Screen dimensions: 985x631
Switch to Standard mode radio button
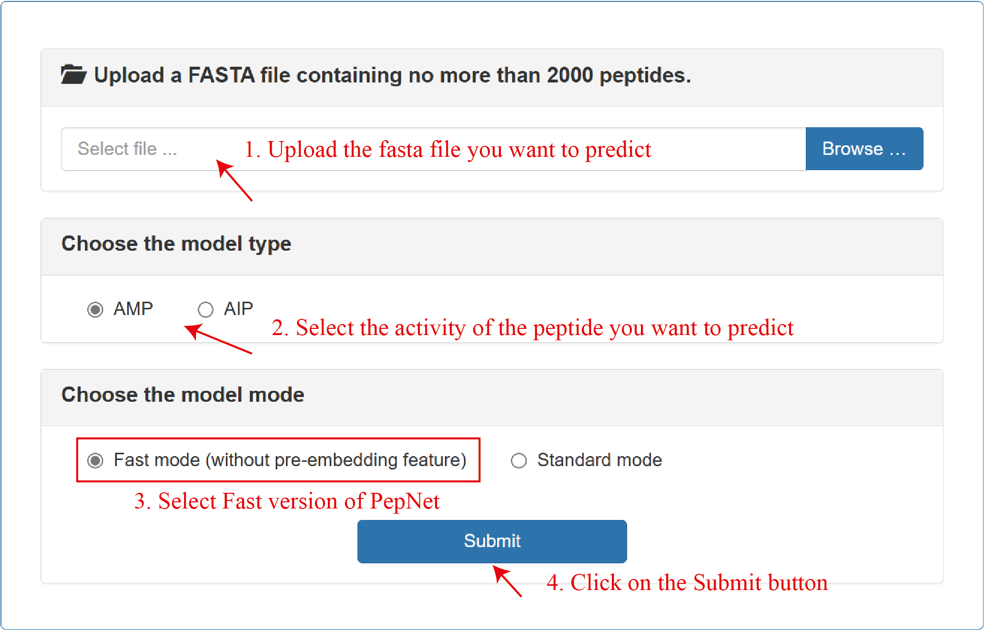[518, 460]
